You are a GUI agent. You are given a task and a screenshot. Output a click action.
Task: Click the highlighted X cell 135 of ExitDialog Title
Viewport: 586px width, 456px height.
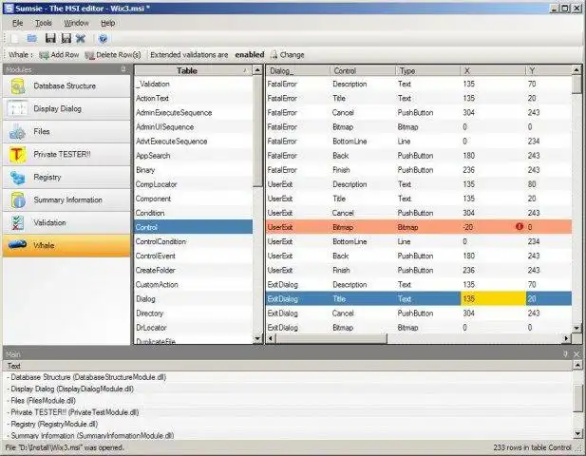tap(493, 299)
